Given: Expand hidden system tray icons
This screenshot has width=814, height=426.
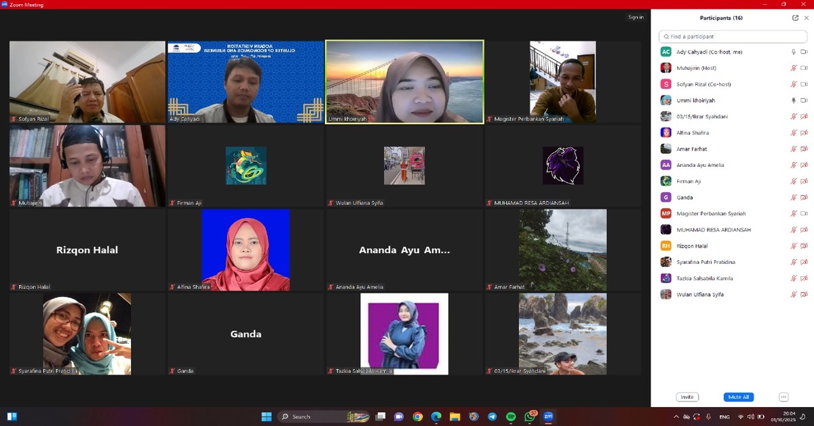Looking at the screenshot, I should tap(676, 417).
